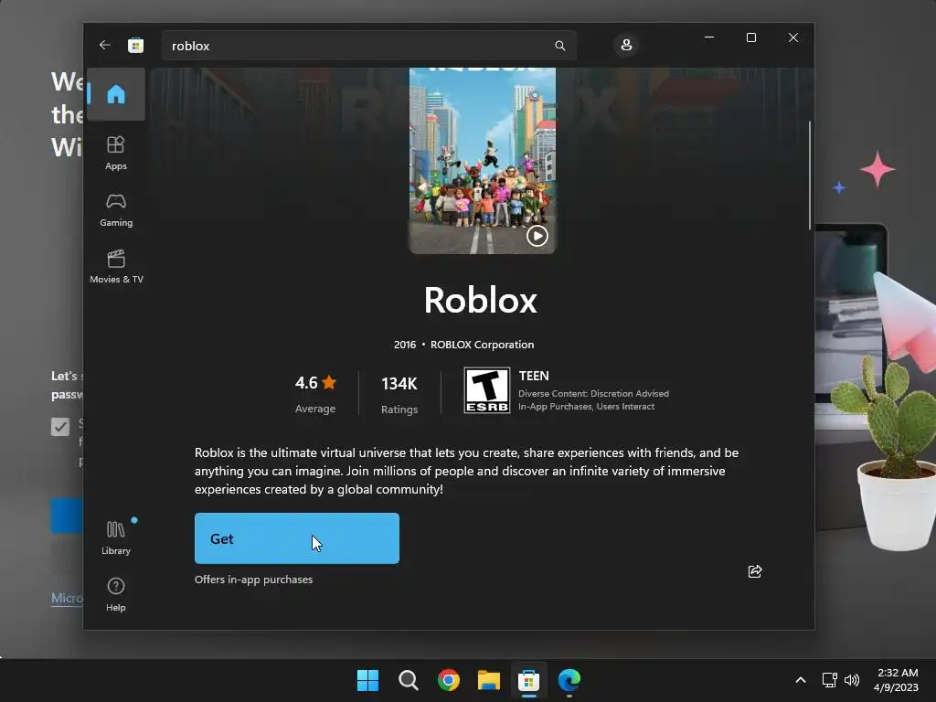
Task: Open the Microsoft link in background window
Action: point(67,598)
